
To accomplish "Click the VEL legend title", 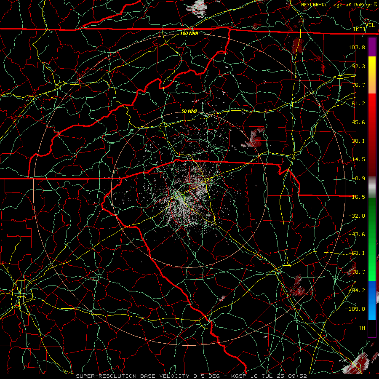I will click(x=370, y=25).
